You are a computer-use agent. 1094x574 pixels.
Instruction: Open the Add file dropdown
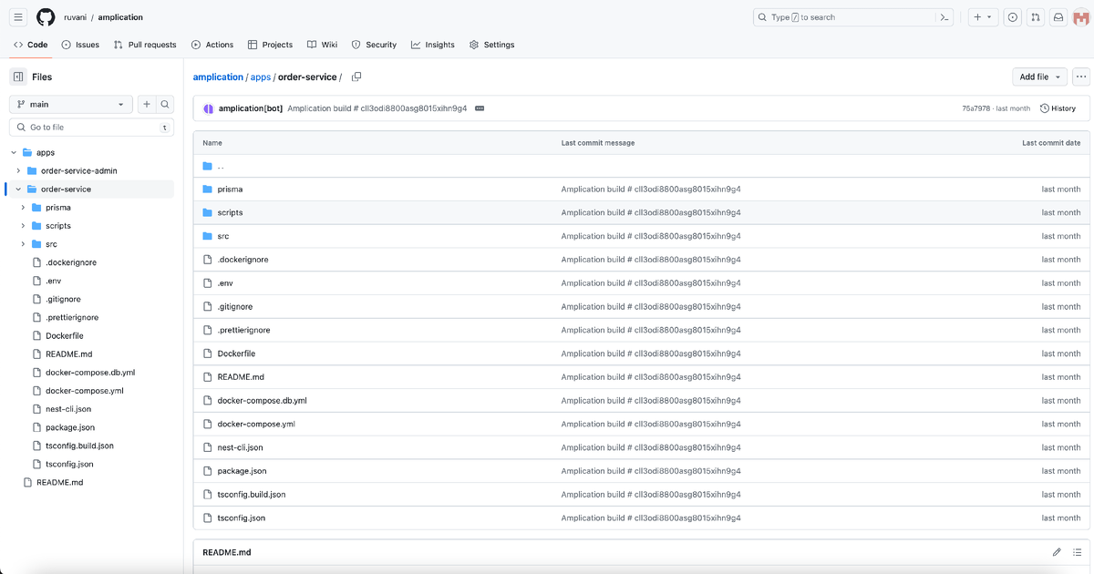[x=1039, y=77]
